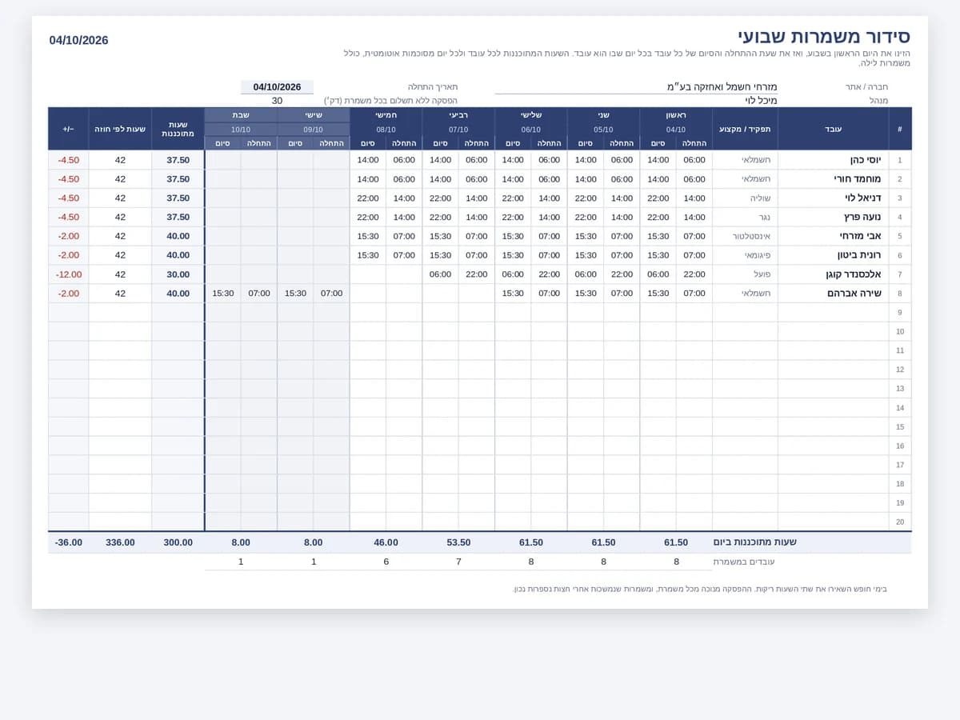Image resolution: width=960 pixels, height=720 pixels.
Task: Select the תפקיד / מקצוע column header
Action: 745,129
